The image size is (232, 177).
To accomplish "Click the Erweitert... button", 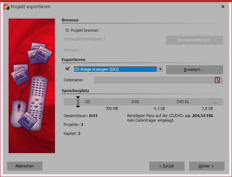I will 194,70.
